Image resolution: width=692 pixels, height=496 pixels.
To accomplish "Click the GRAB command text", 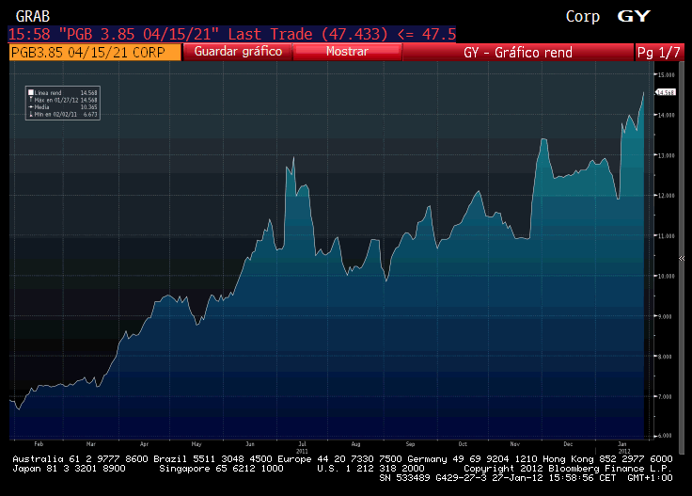I will pos(33,16).
